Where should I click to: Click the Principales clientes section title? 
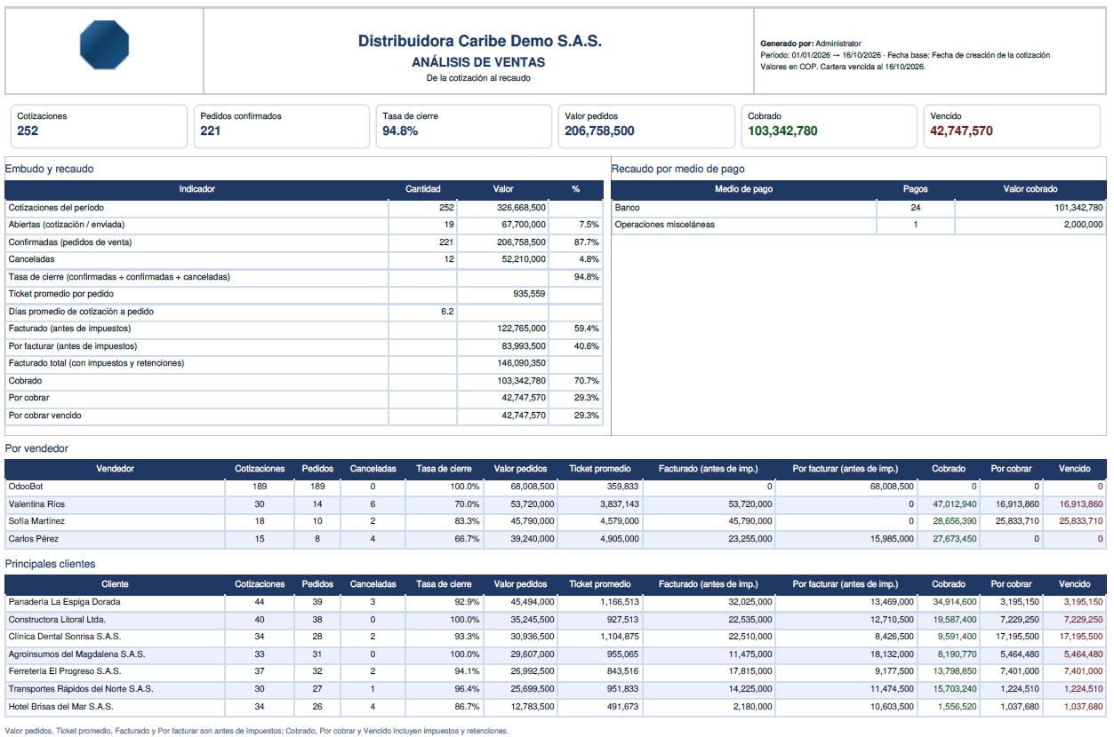coord(50,564)
